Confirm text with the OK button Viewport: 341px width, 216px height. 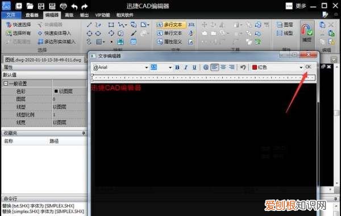click(308, 67)
